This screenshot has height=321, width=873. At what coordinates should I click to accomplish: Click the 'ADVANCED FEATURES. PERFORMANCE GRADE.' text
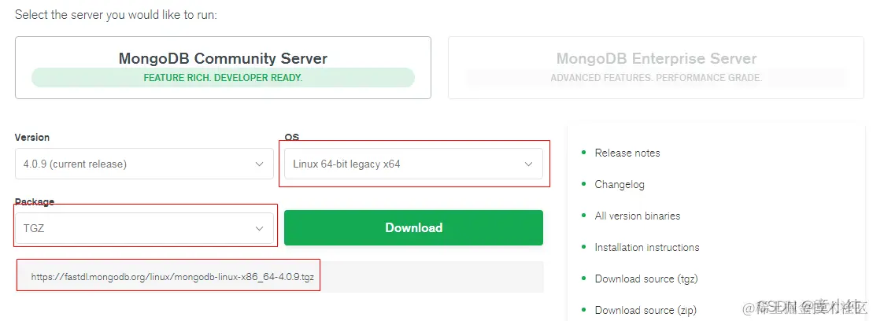point(656,78)
